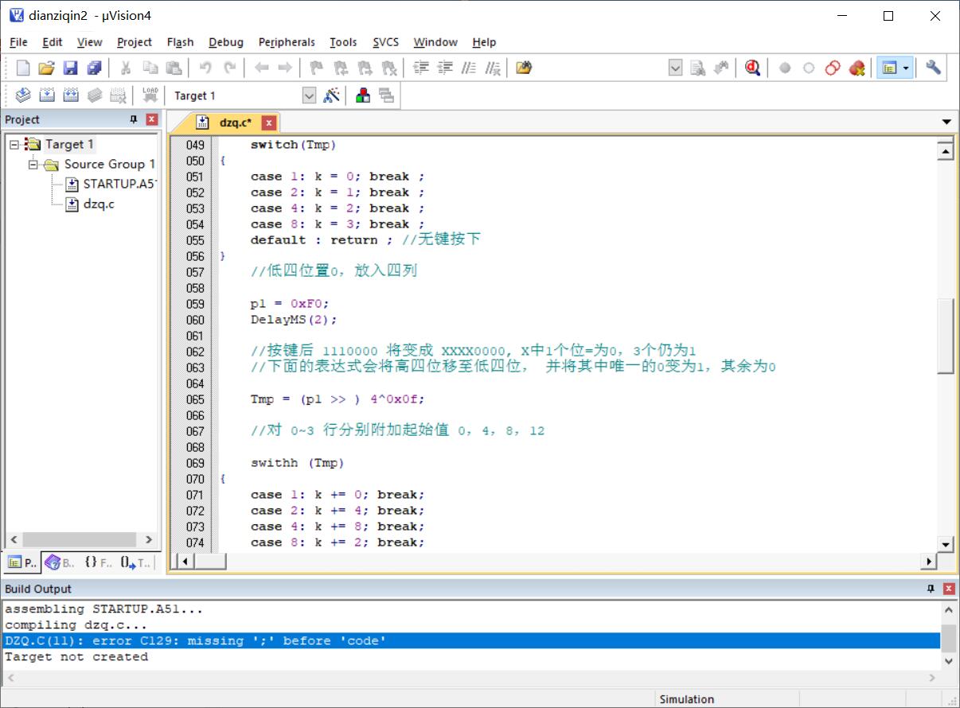Switch to the Books tab in Project panel

[61, 562]
